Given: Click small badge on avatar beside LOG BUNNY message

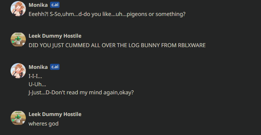Looking at the screenshot, I should pos(23,44).
